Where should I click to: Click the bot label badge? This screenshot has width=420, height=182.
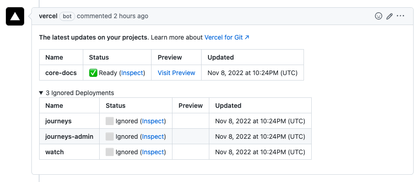67,16
